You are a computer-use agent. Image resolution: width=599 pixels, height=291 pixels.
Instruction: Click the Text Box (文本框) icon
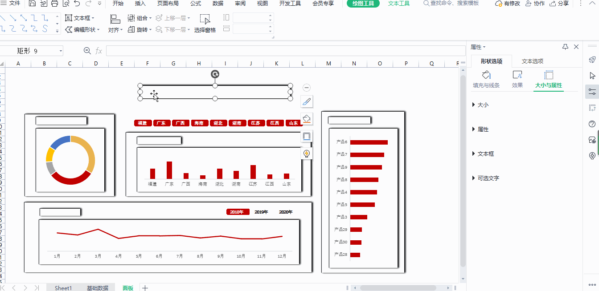(x=69, y=18)
